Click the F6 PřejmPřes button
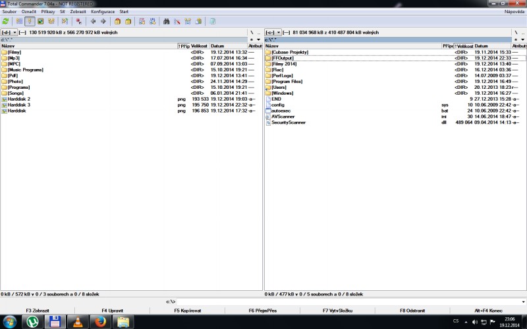527x329 pixels. 262,311
